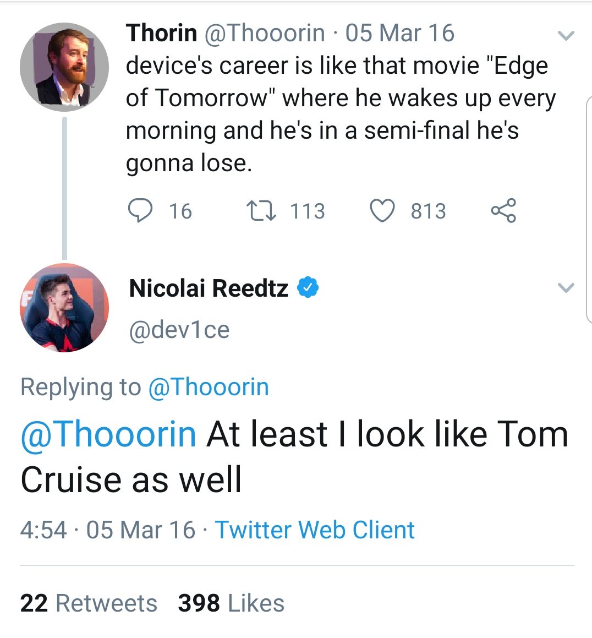Click the verified badge next to Nicolai Reedtz
The height and width of the screenshot is (638, 592).
pos(308,287)
